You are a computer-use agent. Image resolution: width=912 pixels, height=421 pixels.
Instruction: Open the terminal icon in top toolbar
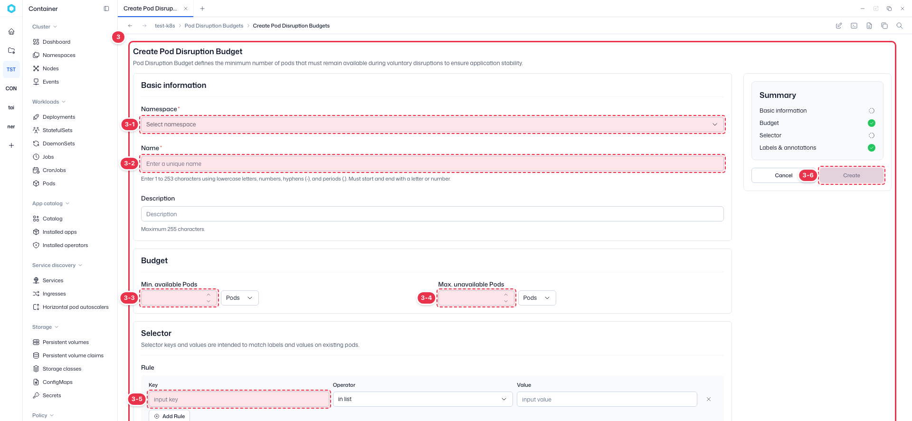coord(854,26)
